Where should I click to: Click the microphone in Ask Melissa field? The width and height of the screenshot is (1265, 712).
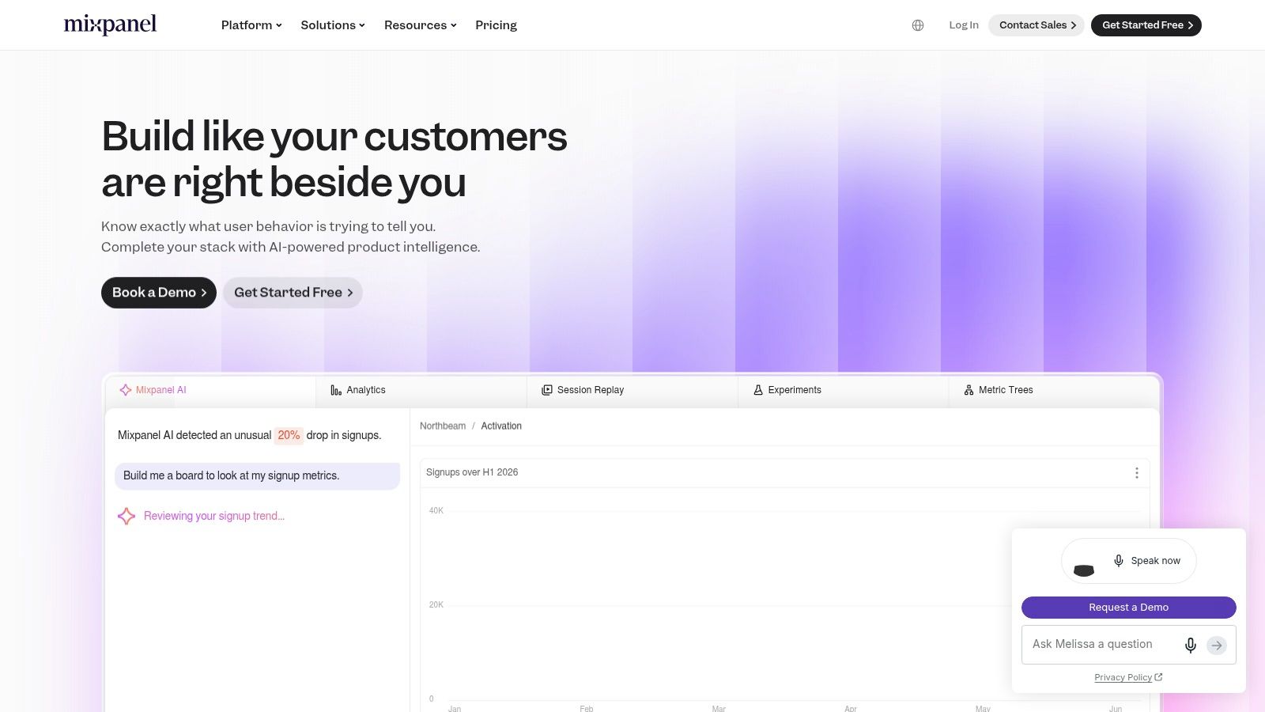click(1191, 645)
